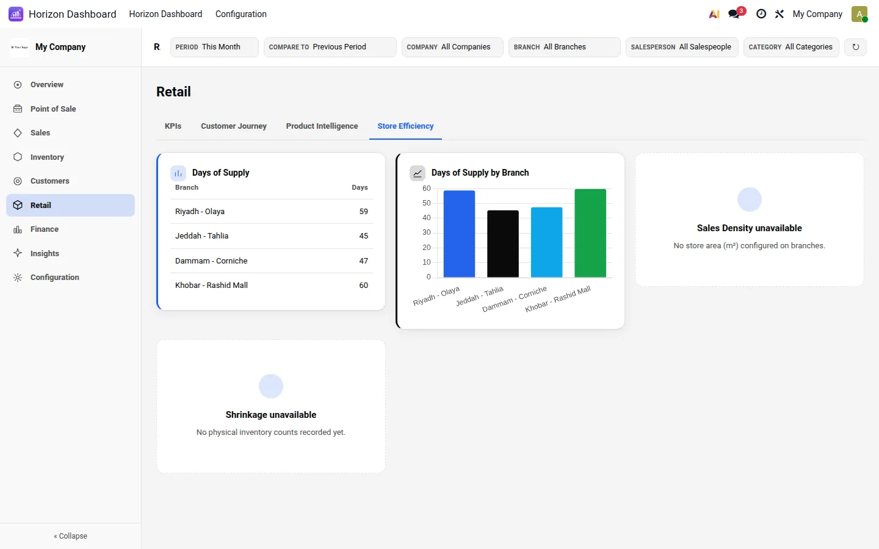Switch to the Customer Journey tab
Screen dimensions: 879x549
point(234,126)
